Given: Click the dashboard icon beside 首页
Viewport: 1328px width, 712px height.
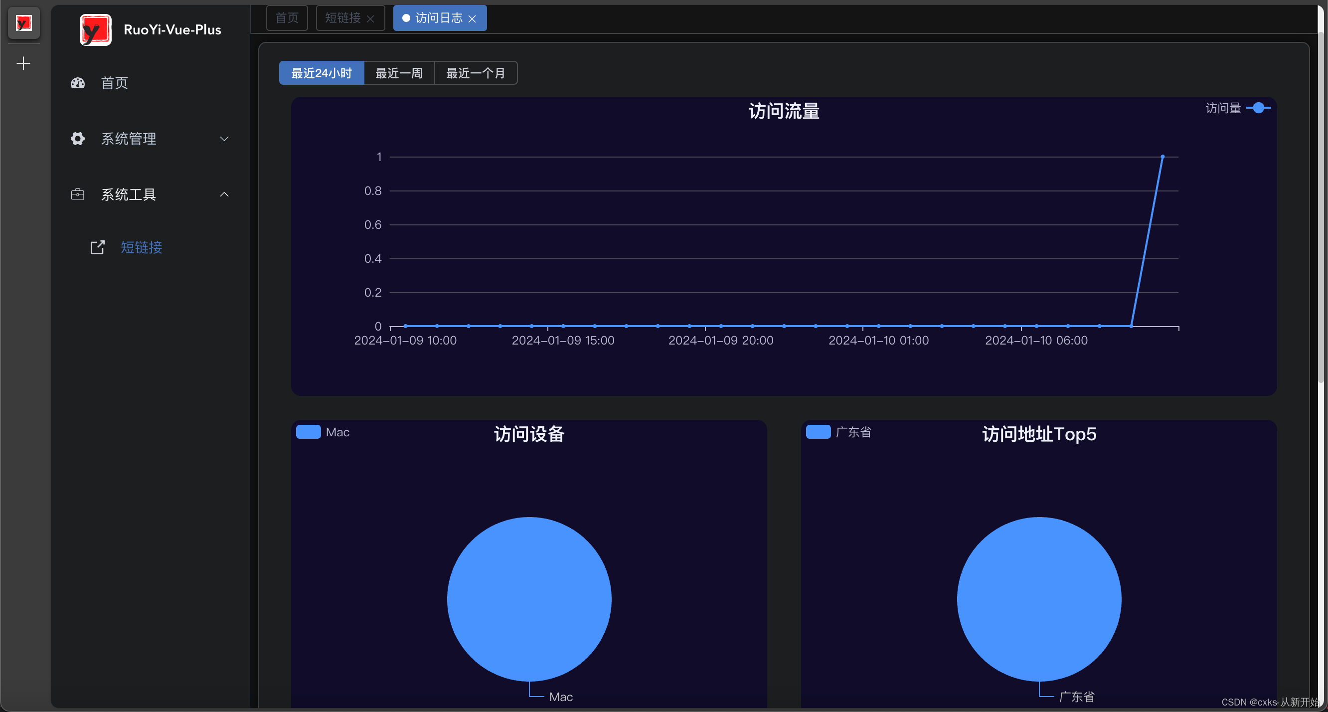Looking at the screenshot, I should [77, 83].
